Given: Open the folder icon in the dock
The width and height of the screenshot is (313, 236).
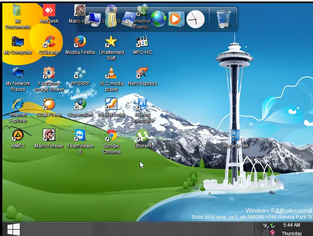Looking at the screenshot, I should tap(111, 19).
